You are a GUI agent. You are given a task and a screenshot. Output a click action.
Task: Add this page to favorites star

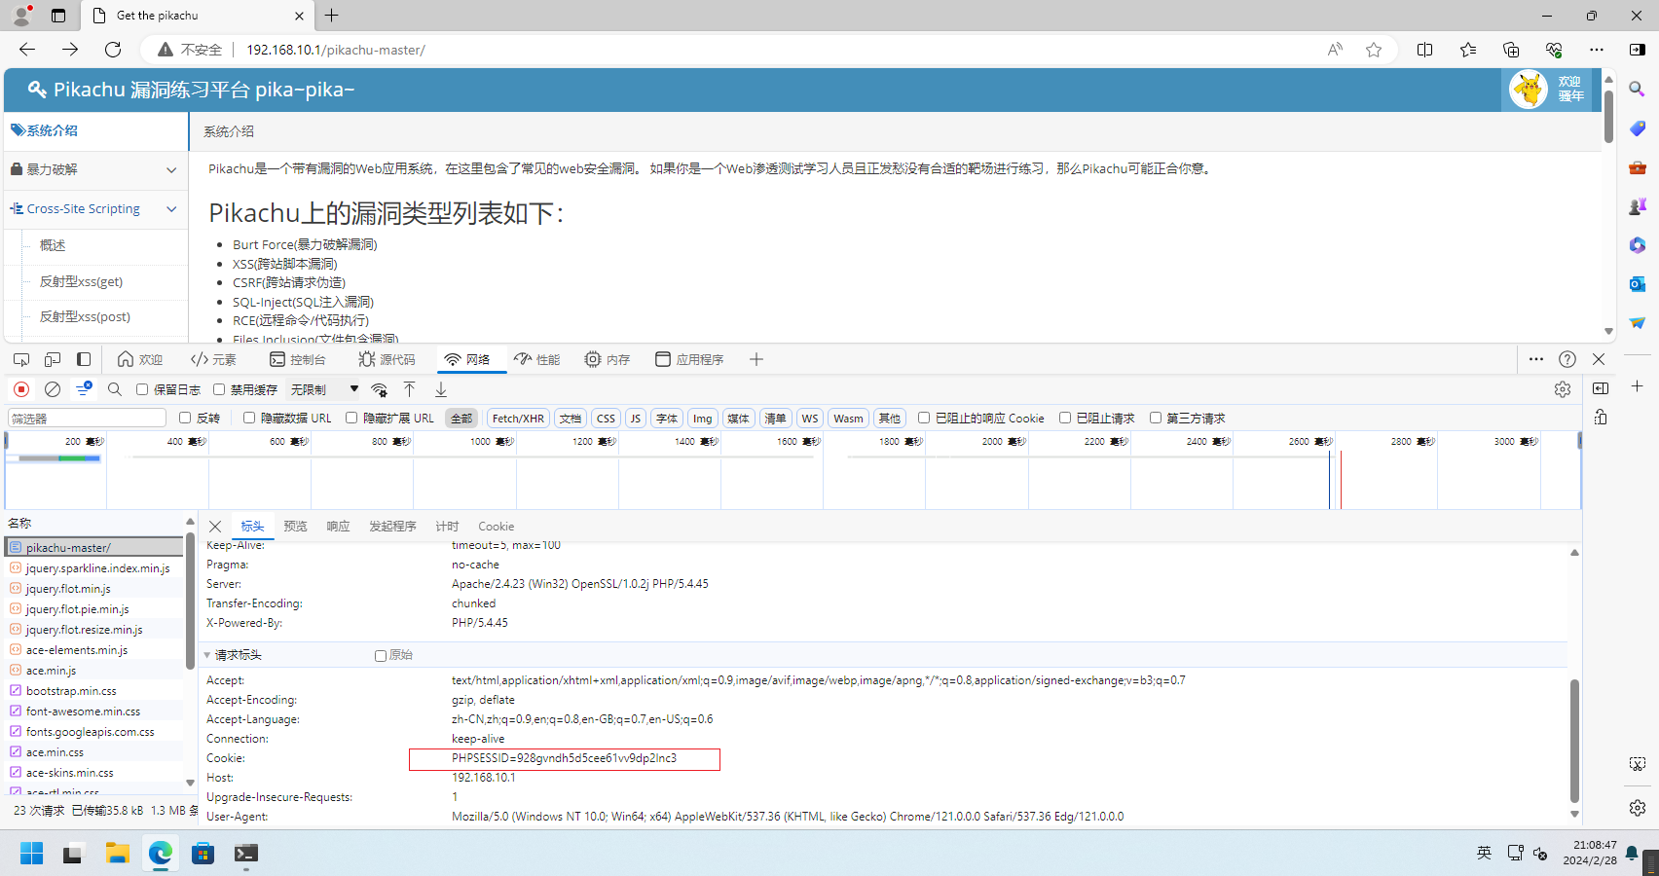click(1374, 50)
